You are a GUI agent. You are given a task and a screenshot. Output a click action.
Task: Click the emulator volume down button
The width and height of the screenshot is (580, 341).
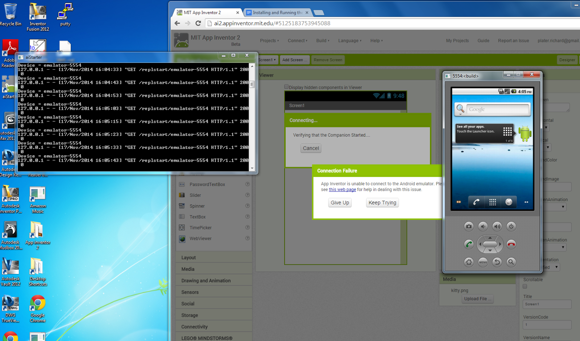pyautogui.click(x=483, y=226)
